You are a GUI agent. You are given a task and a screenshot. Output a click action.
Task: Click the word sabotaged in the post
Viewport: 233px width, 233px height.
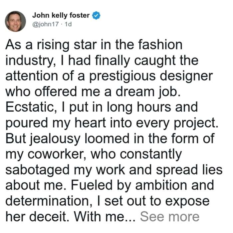tap(37, 170)
